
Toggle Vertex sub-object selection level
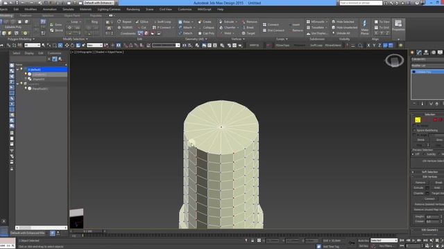pos(418,120)
